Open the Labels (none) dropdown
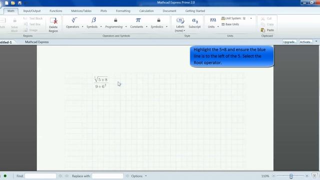Screen dimensions: 320x180 coord(180,30)
